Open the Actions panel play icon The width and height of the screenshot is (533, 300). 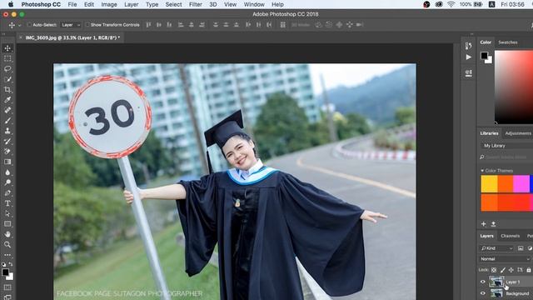468,57
